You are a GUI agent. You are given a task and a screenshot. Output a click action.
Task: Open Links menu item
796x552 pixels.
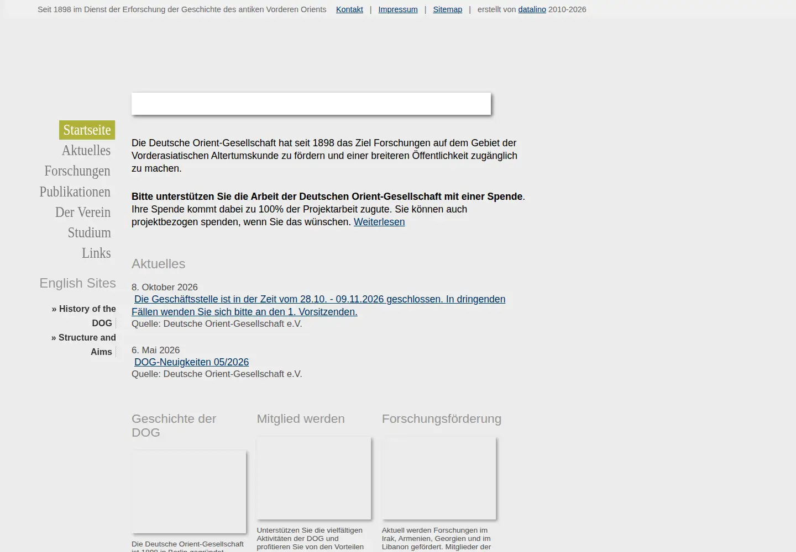[x=96, y=253]
